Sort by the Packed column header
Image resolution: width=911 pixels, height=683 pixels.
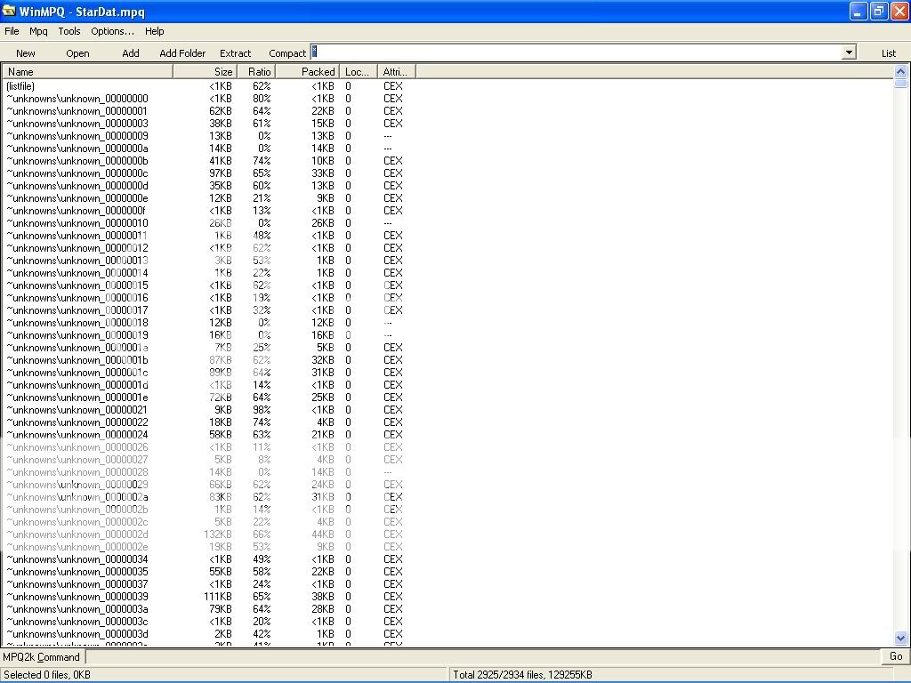pyautogui.click(x=307, y=72)
